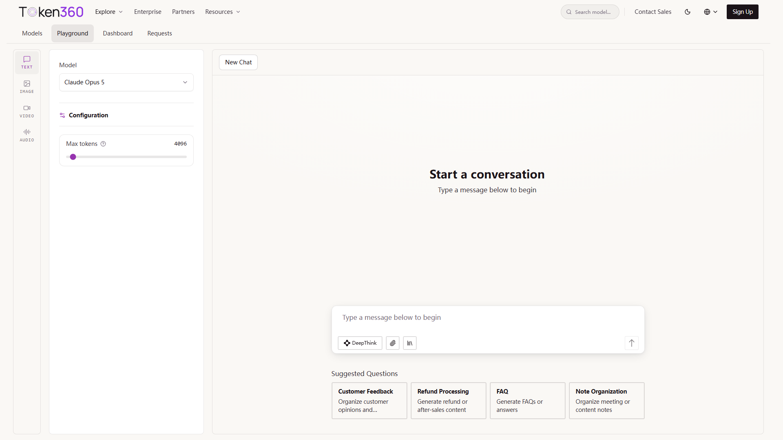The image size is (783, 440).
Task: Select the Playground tab
Action: [73, 33]
